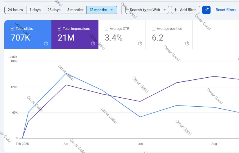The height and width of the screenshot is (153, 239).
Task: Click the 120K y-axis label
Action: [x=14, y=87]
